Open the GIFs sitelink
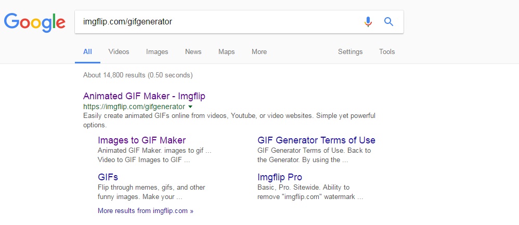Screen dimensions: 519x225 tap(108, 177)
